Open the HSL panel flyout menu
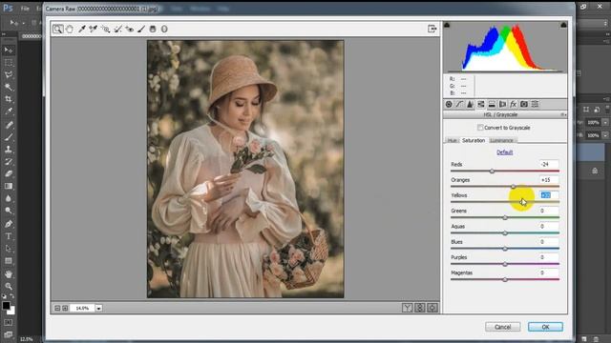This screenshot has width=611, height=343. click(x=563, y=114)
